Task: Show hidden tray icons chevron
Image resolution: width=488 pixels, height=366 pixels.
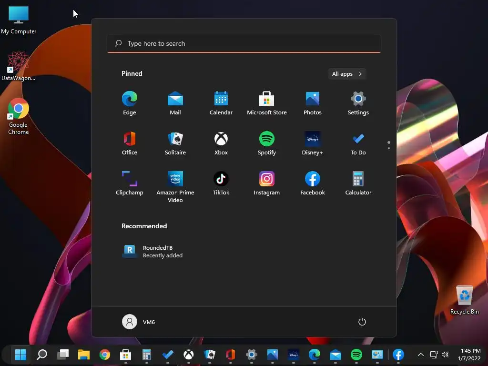Action: 420,355
